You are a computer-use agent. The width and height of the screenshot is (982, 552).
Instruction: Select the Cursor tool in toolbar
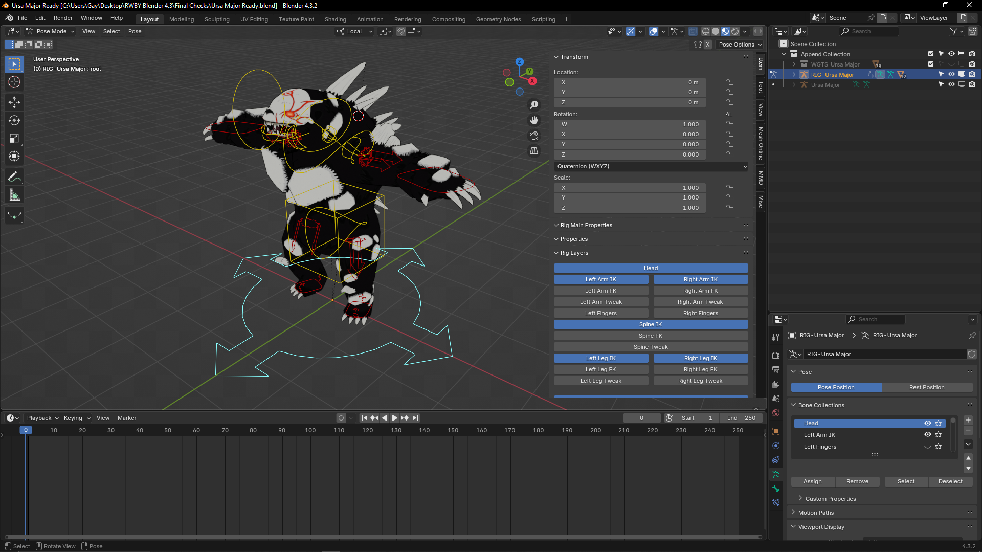click(14, 82)
